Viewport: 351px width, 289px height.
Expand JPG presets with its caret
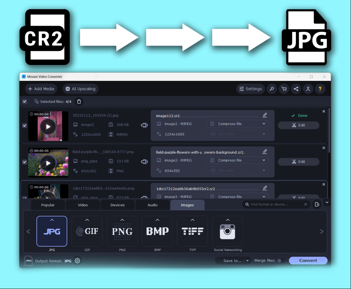pos(52,220)
